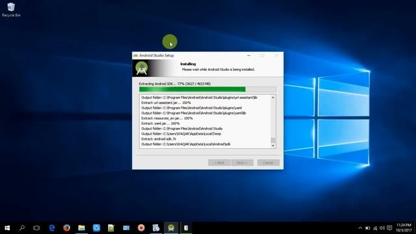Viewport: 416px width, 234px height.
Task: Click the 'Installing' header text
Action: point(188,64)
